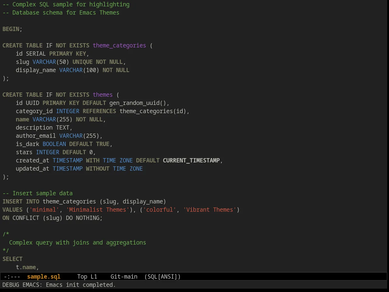
Task: Click 'stars INTEGER DEFAULT 0' line
Action: pos(56,152)
